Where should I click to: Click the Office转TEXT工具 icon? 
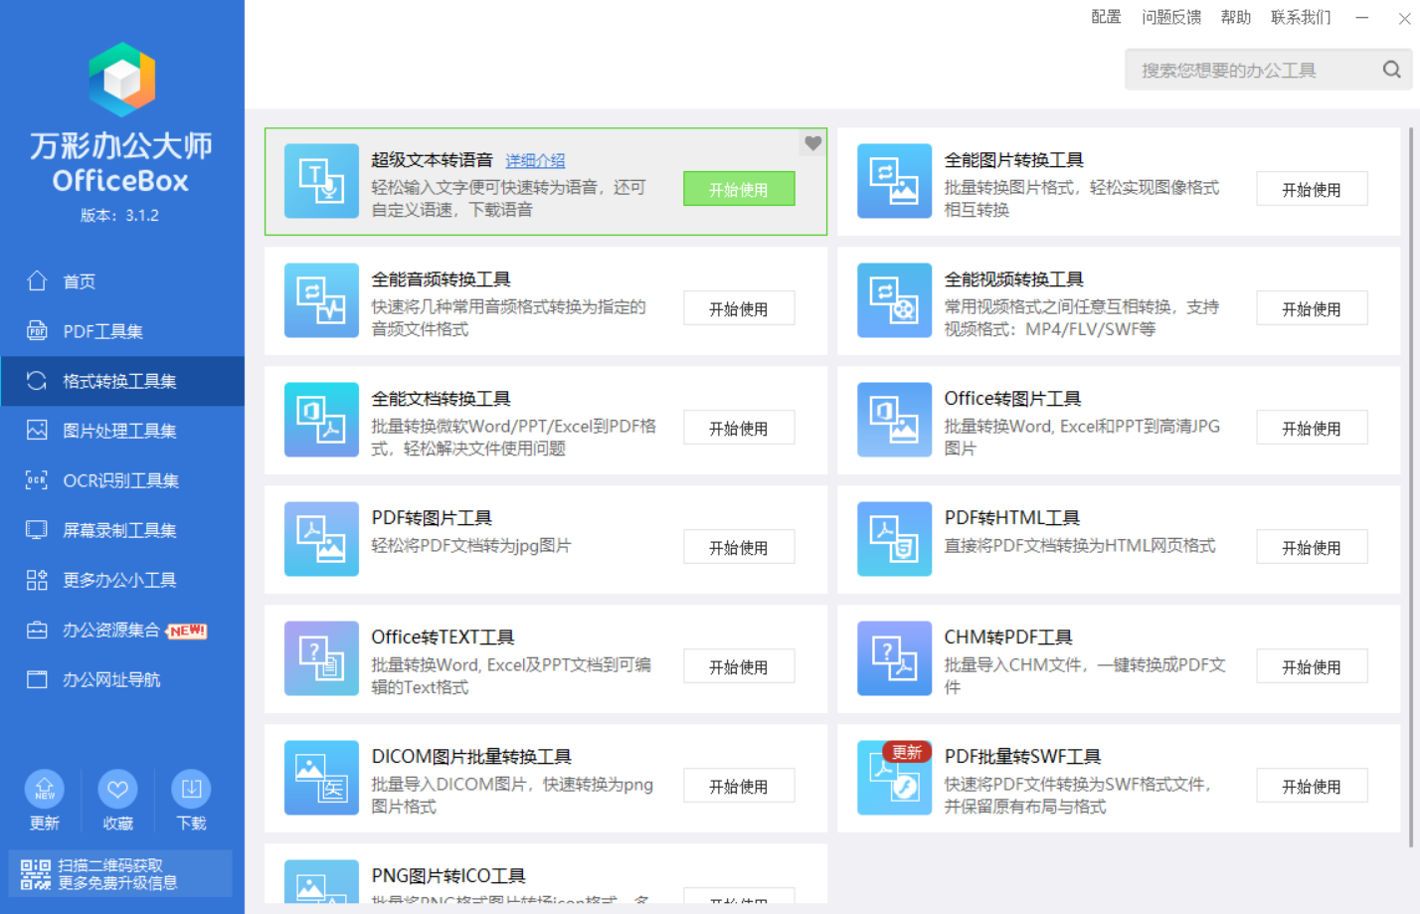(321, 658)
